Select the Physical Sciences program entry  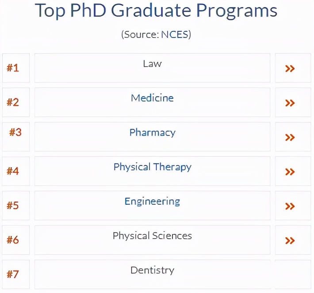[152, 236]
